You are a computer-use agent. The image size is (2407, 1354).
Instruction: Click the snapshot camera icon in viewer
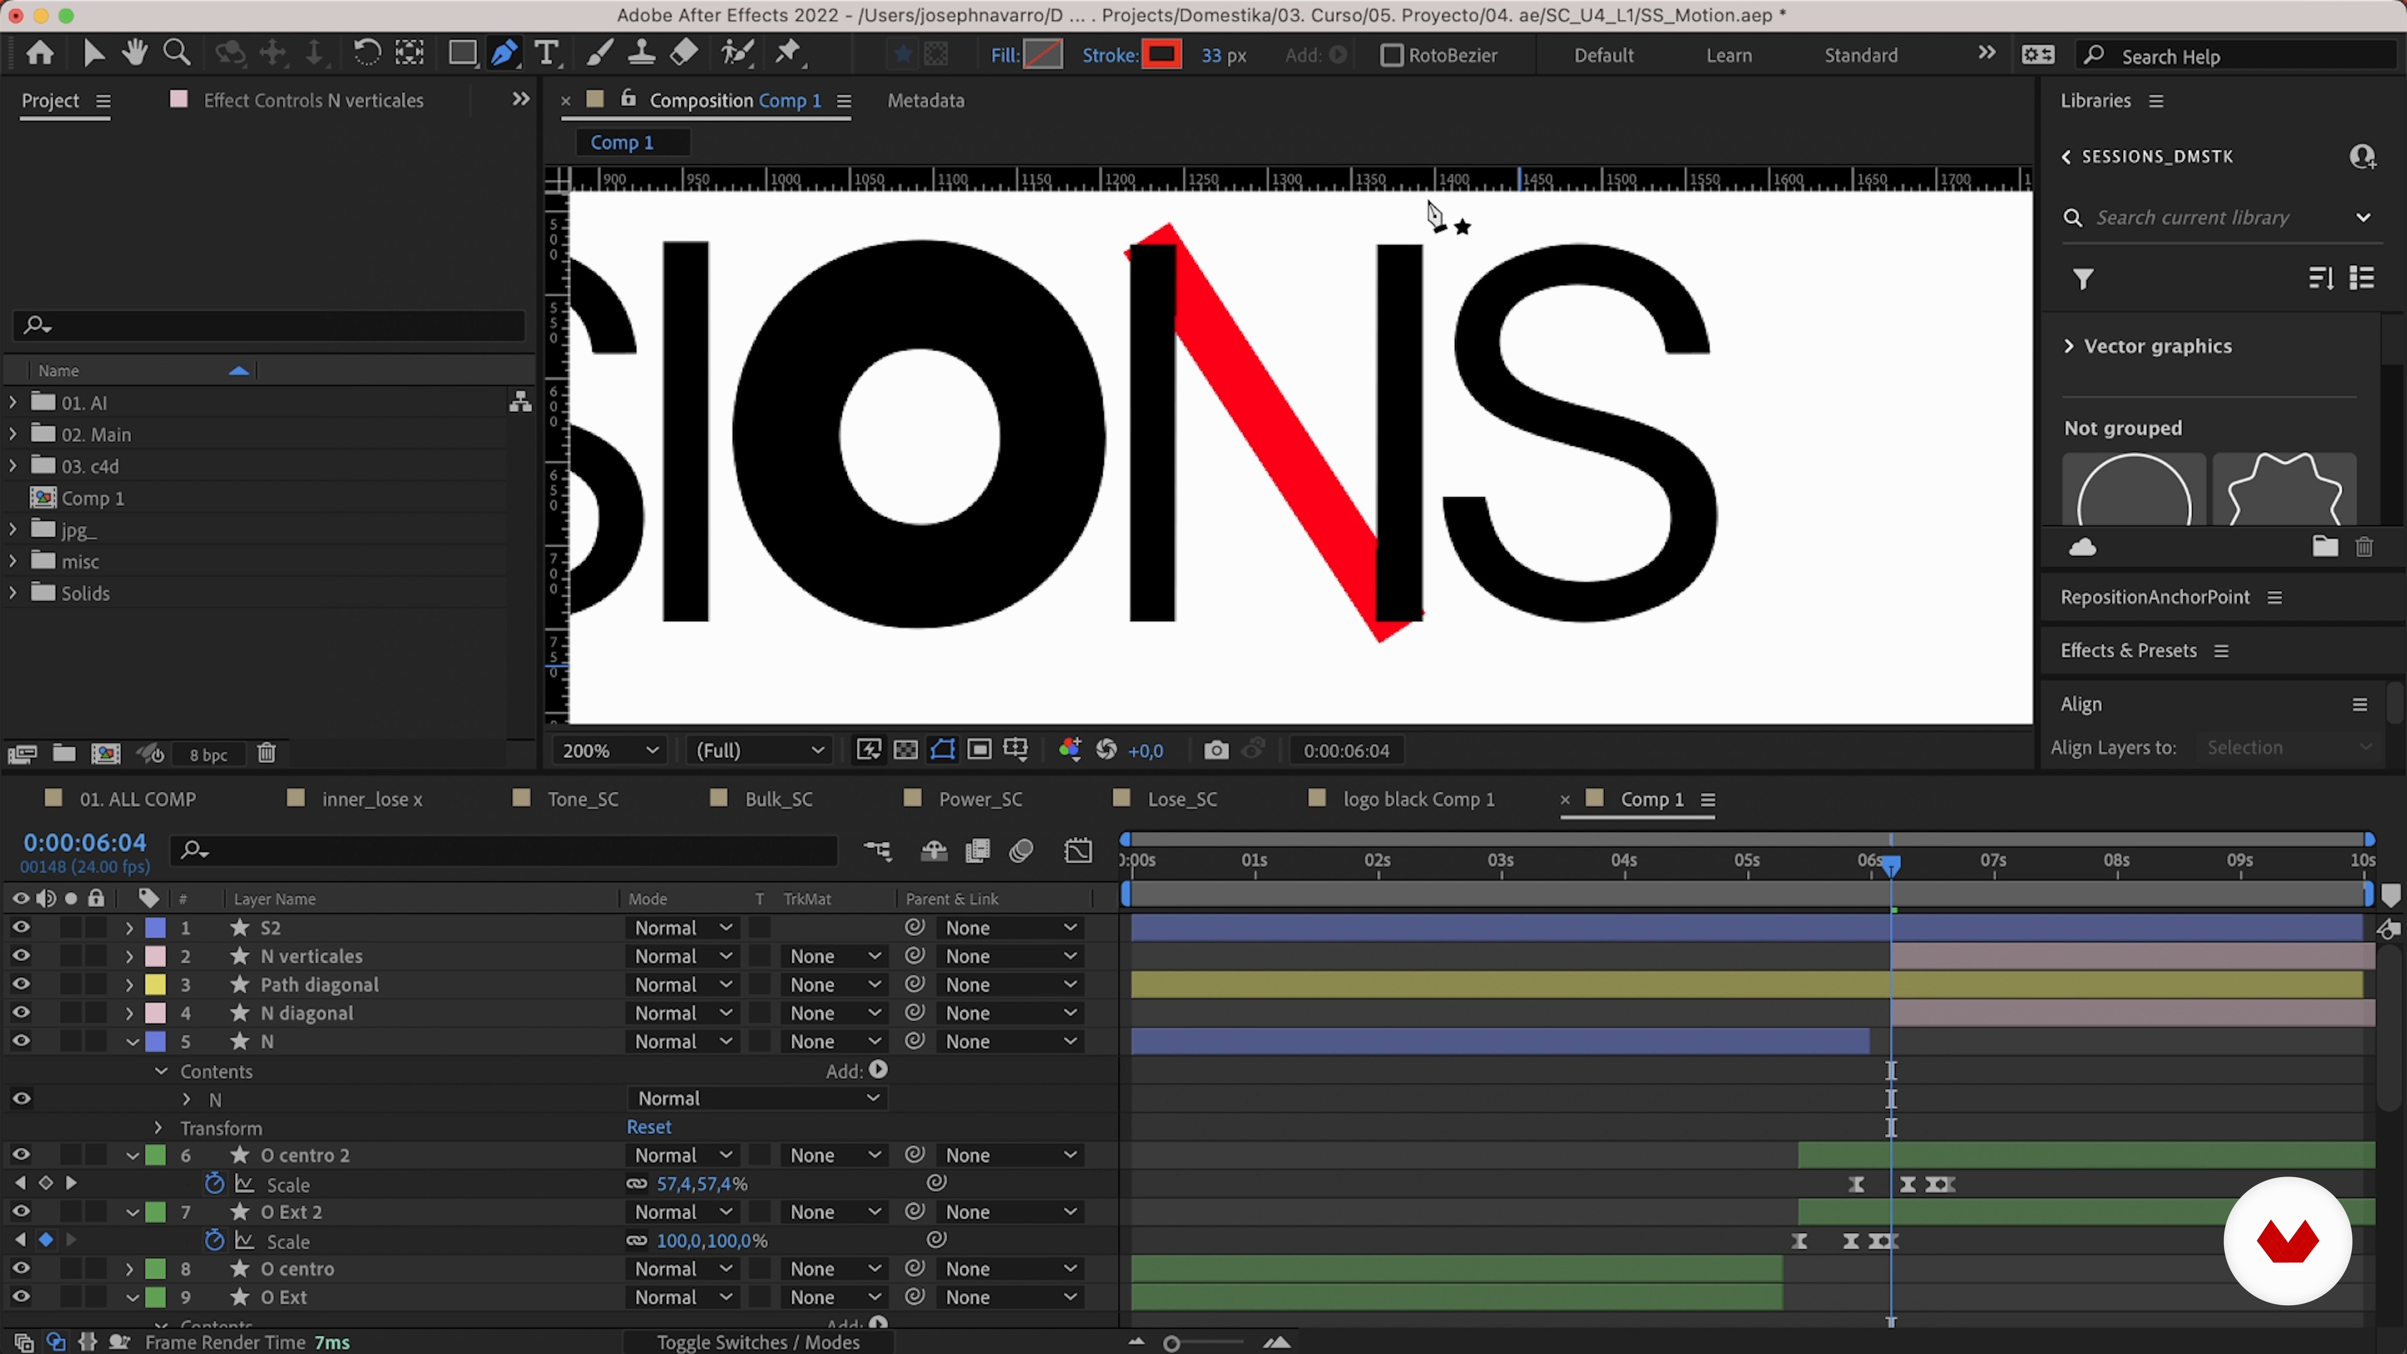point(1215,750)
